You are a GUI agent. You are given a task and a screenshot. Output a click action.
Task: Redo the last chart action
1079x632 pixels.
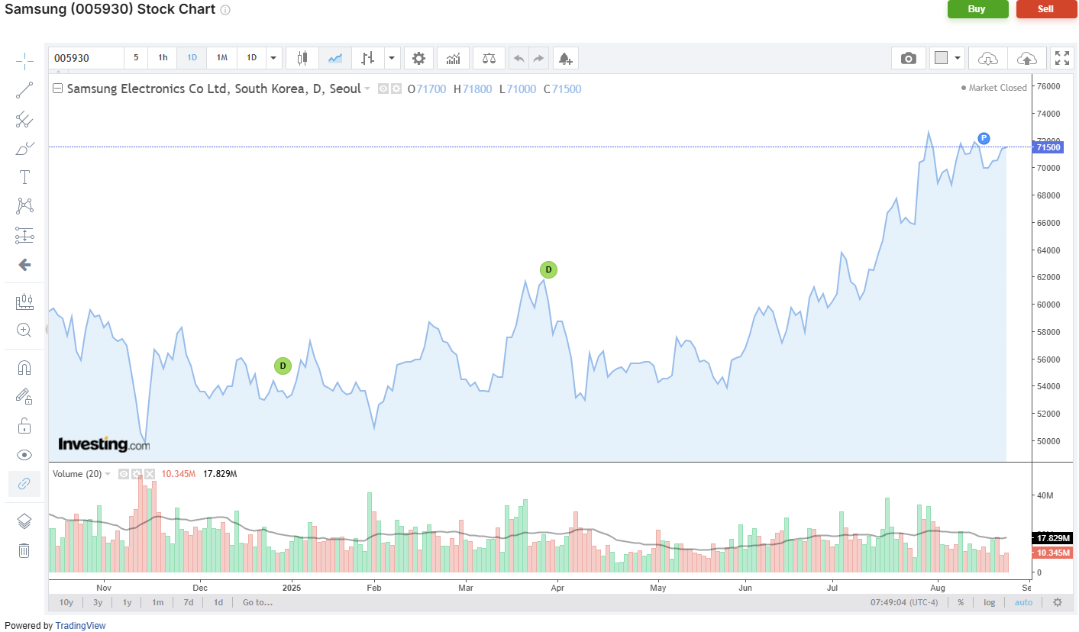pyautogui.click(x=538, y=58)
